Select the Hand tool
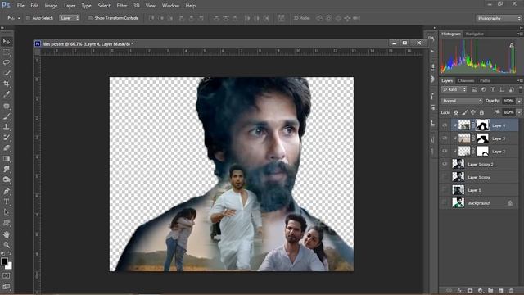This screenshot has width=524, height=295. pyautogui.click(x=7, y=234)
